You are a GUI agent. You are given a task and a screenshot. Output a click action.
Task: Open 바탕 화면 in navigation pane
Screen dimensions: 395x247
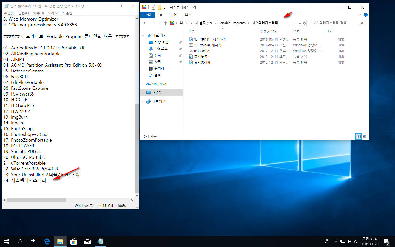click(161, 42)
